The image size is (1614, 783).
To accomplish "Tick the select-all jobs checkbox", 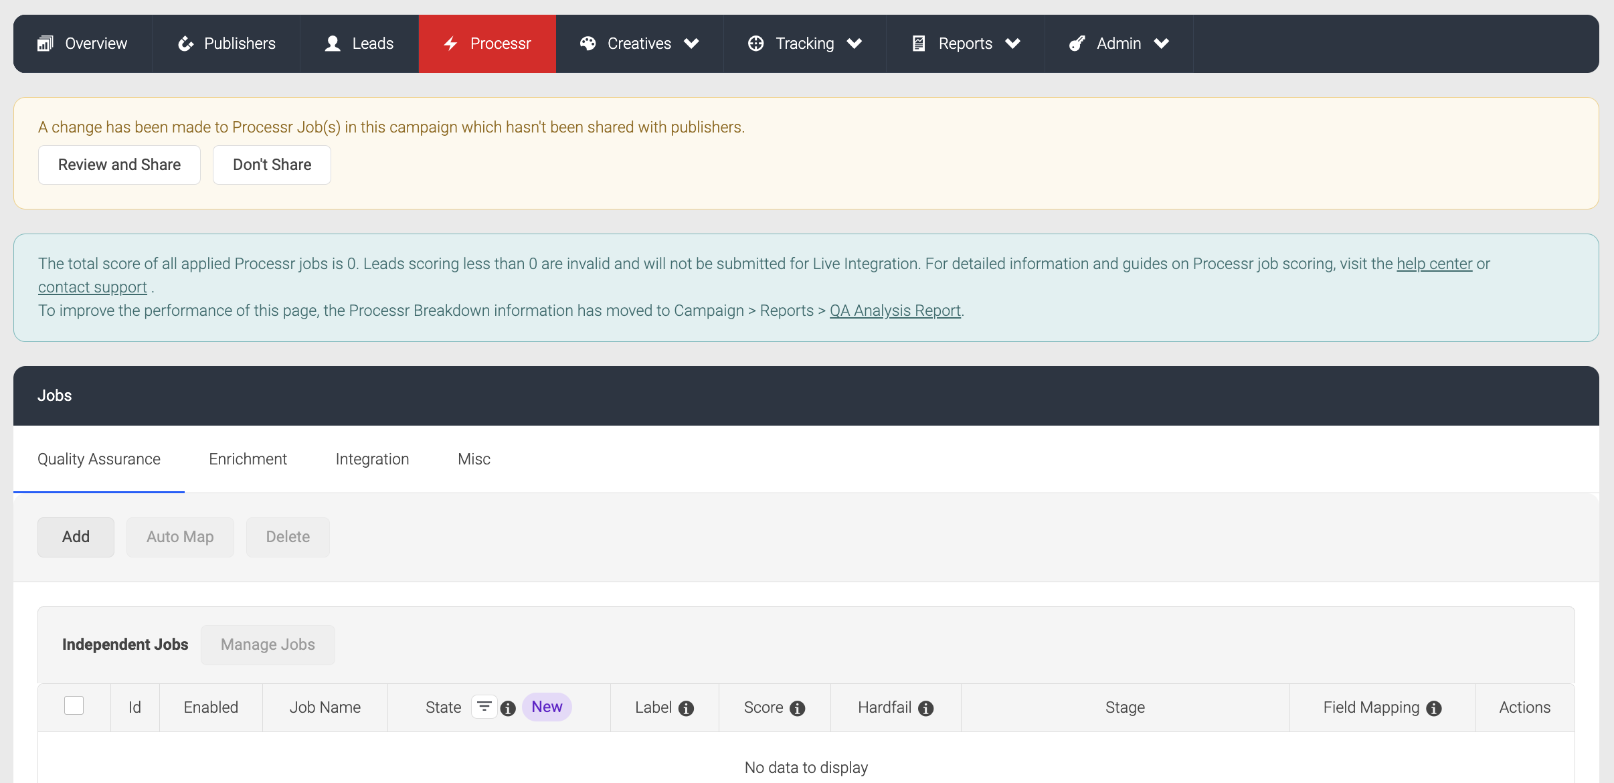I will 74,705.
